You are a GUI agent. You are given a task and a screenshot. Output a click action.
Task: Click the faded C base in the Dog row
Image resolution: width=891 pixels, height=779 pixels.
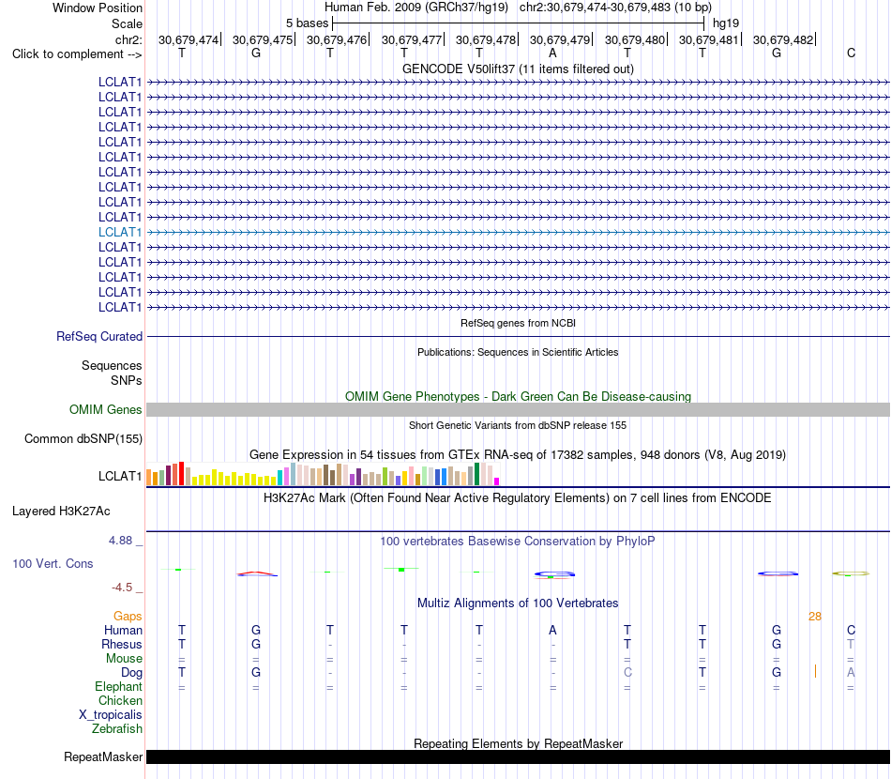[x=627, y=672]
